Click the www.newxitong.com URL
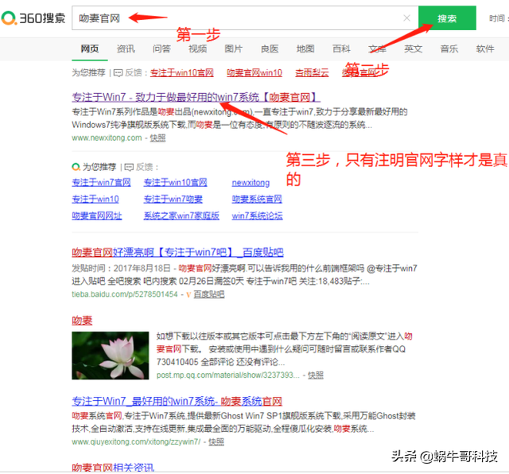509x474 pixels. point(107,138)
